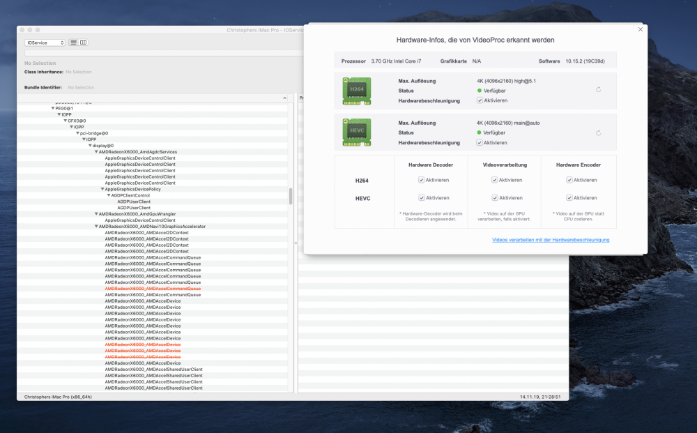
Task: Collapse AppleGraphicsDevicePolicy node
Action: (x=102, y=190)
